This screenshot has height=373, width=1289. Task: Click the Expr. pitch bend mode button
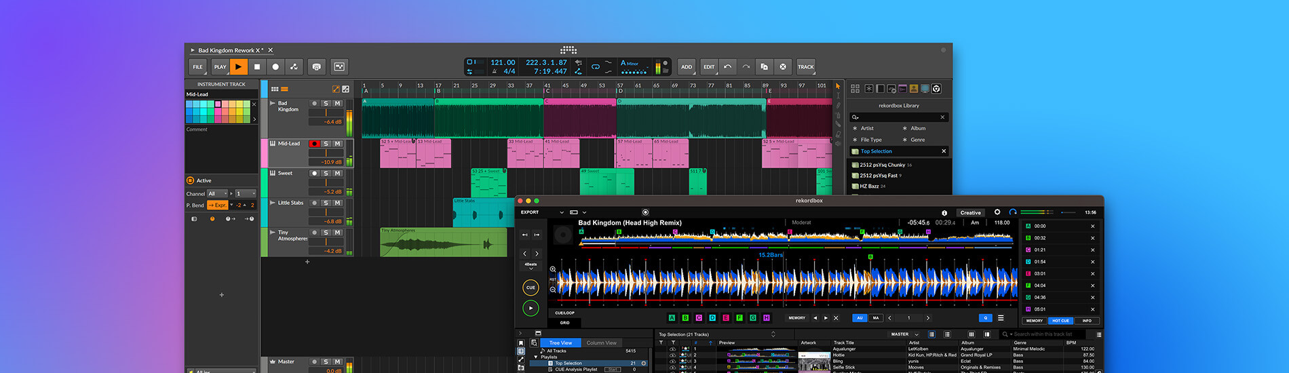(x=218, y=205)
